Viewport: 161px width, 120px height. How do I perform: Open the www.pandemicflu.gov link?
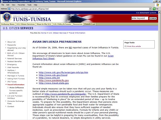(x=54, y=80)
